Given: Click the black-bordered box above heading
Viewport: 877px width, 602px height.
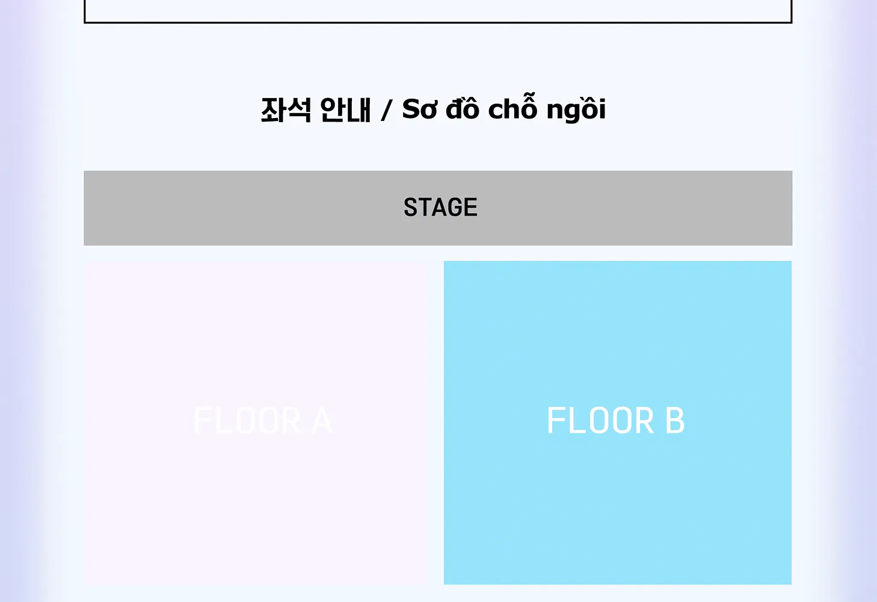Looking at the screenshot, I should coord(438,11).
